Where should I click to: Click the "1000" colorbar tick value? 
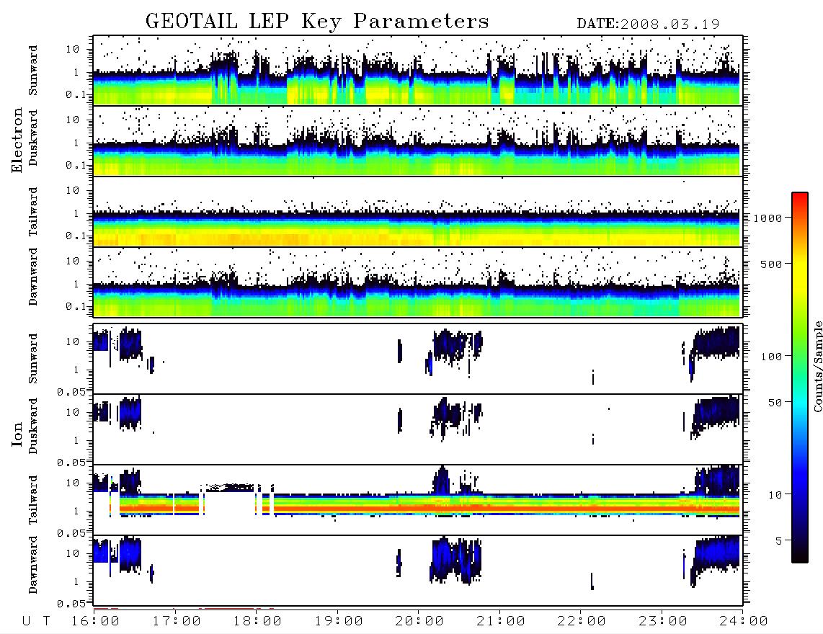point(768,218)
